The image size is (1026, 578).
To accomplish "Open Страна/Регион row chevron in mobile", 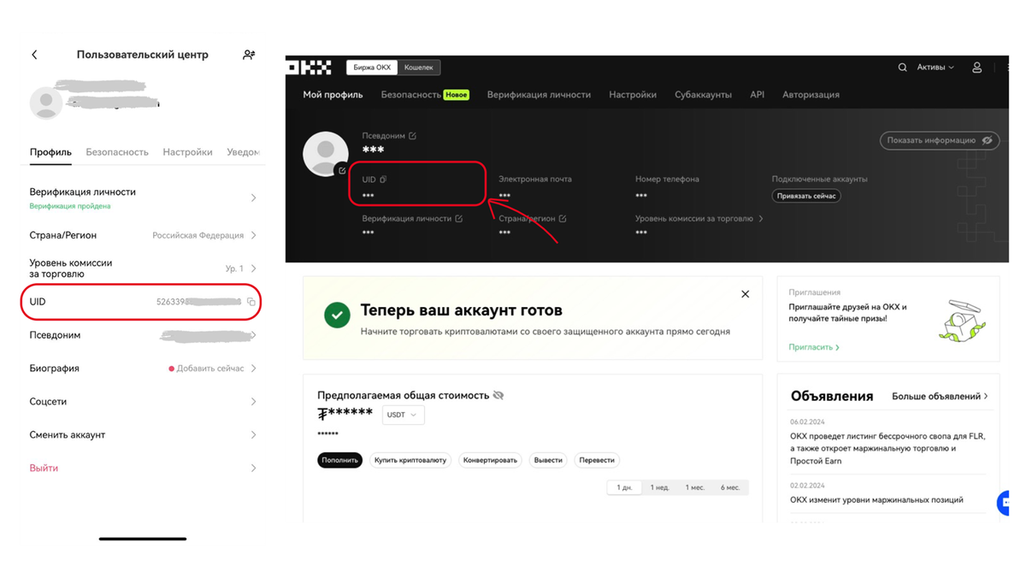I will pos(253,235).
